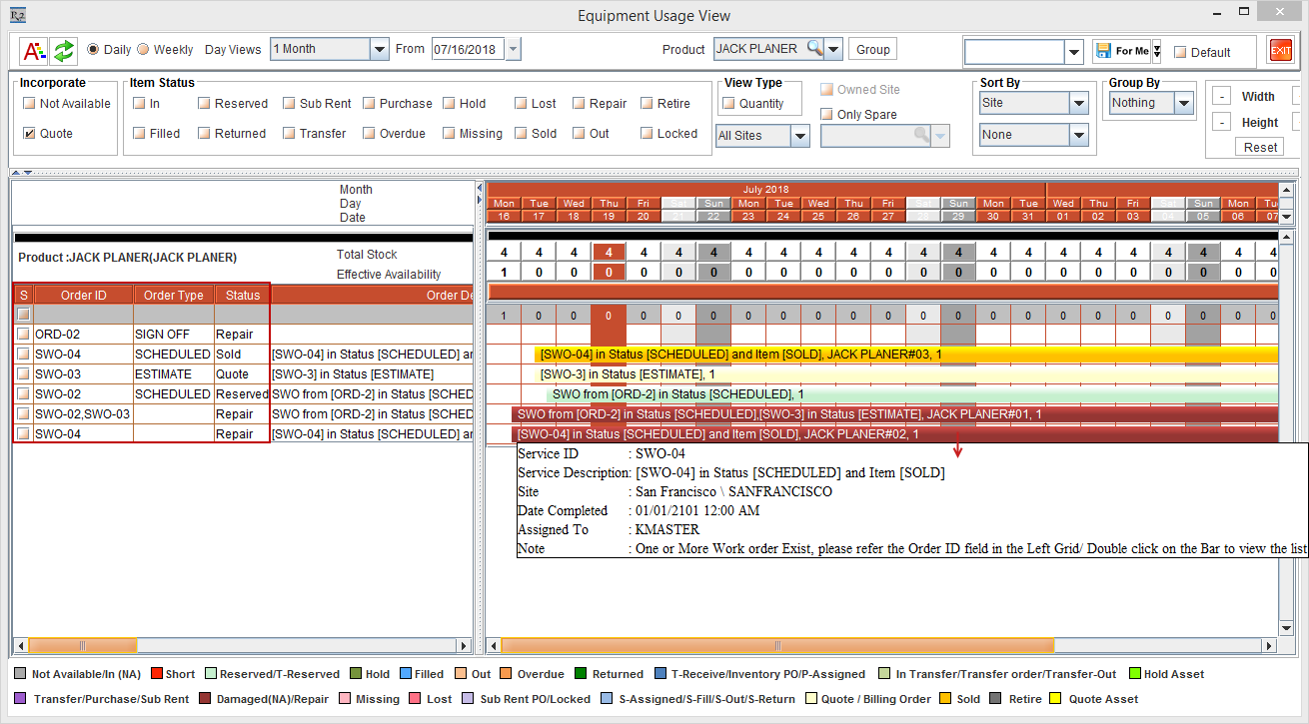
Task: Click the font/text settings icon in toolbar
Action: coord(34,50)
